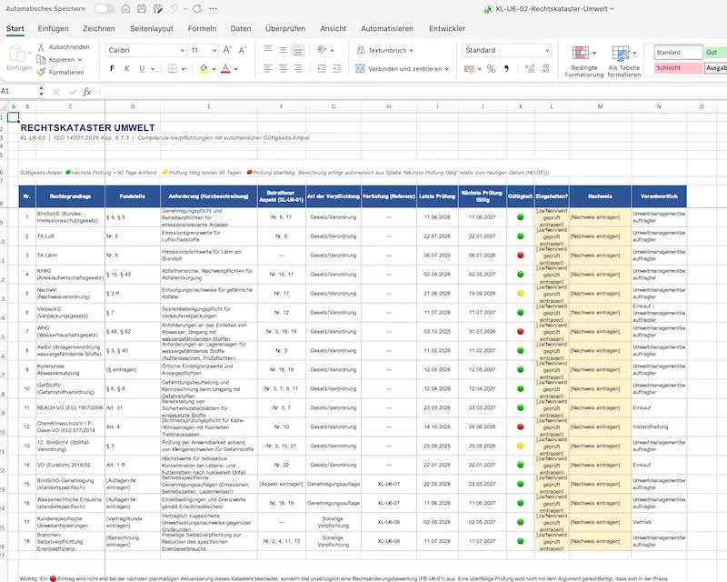Viewport: 727px width, 582px height.
Task: Expand the Standard number format dropdown
Action: coord(507,50)
